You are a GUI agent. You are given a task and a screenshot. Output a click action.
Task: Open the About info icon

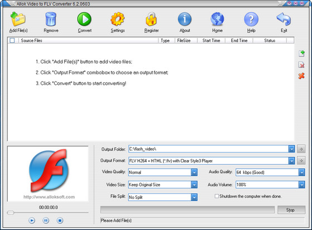click(x=184, y=19)
